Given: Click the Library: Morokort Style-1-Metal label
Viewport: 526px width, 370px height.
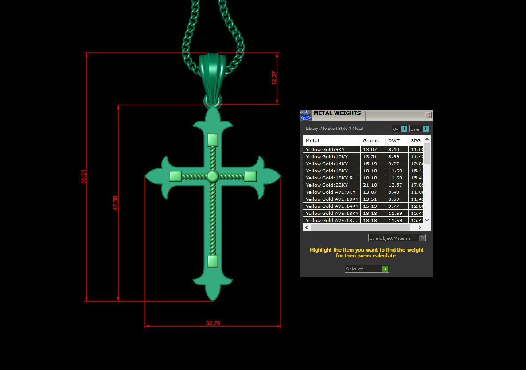Looking at the screenshot, I should (334, 129).
